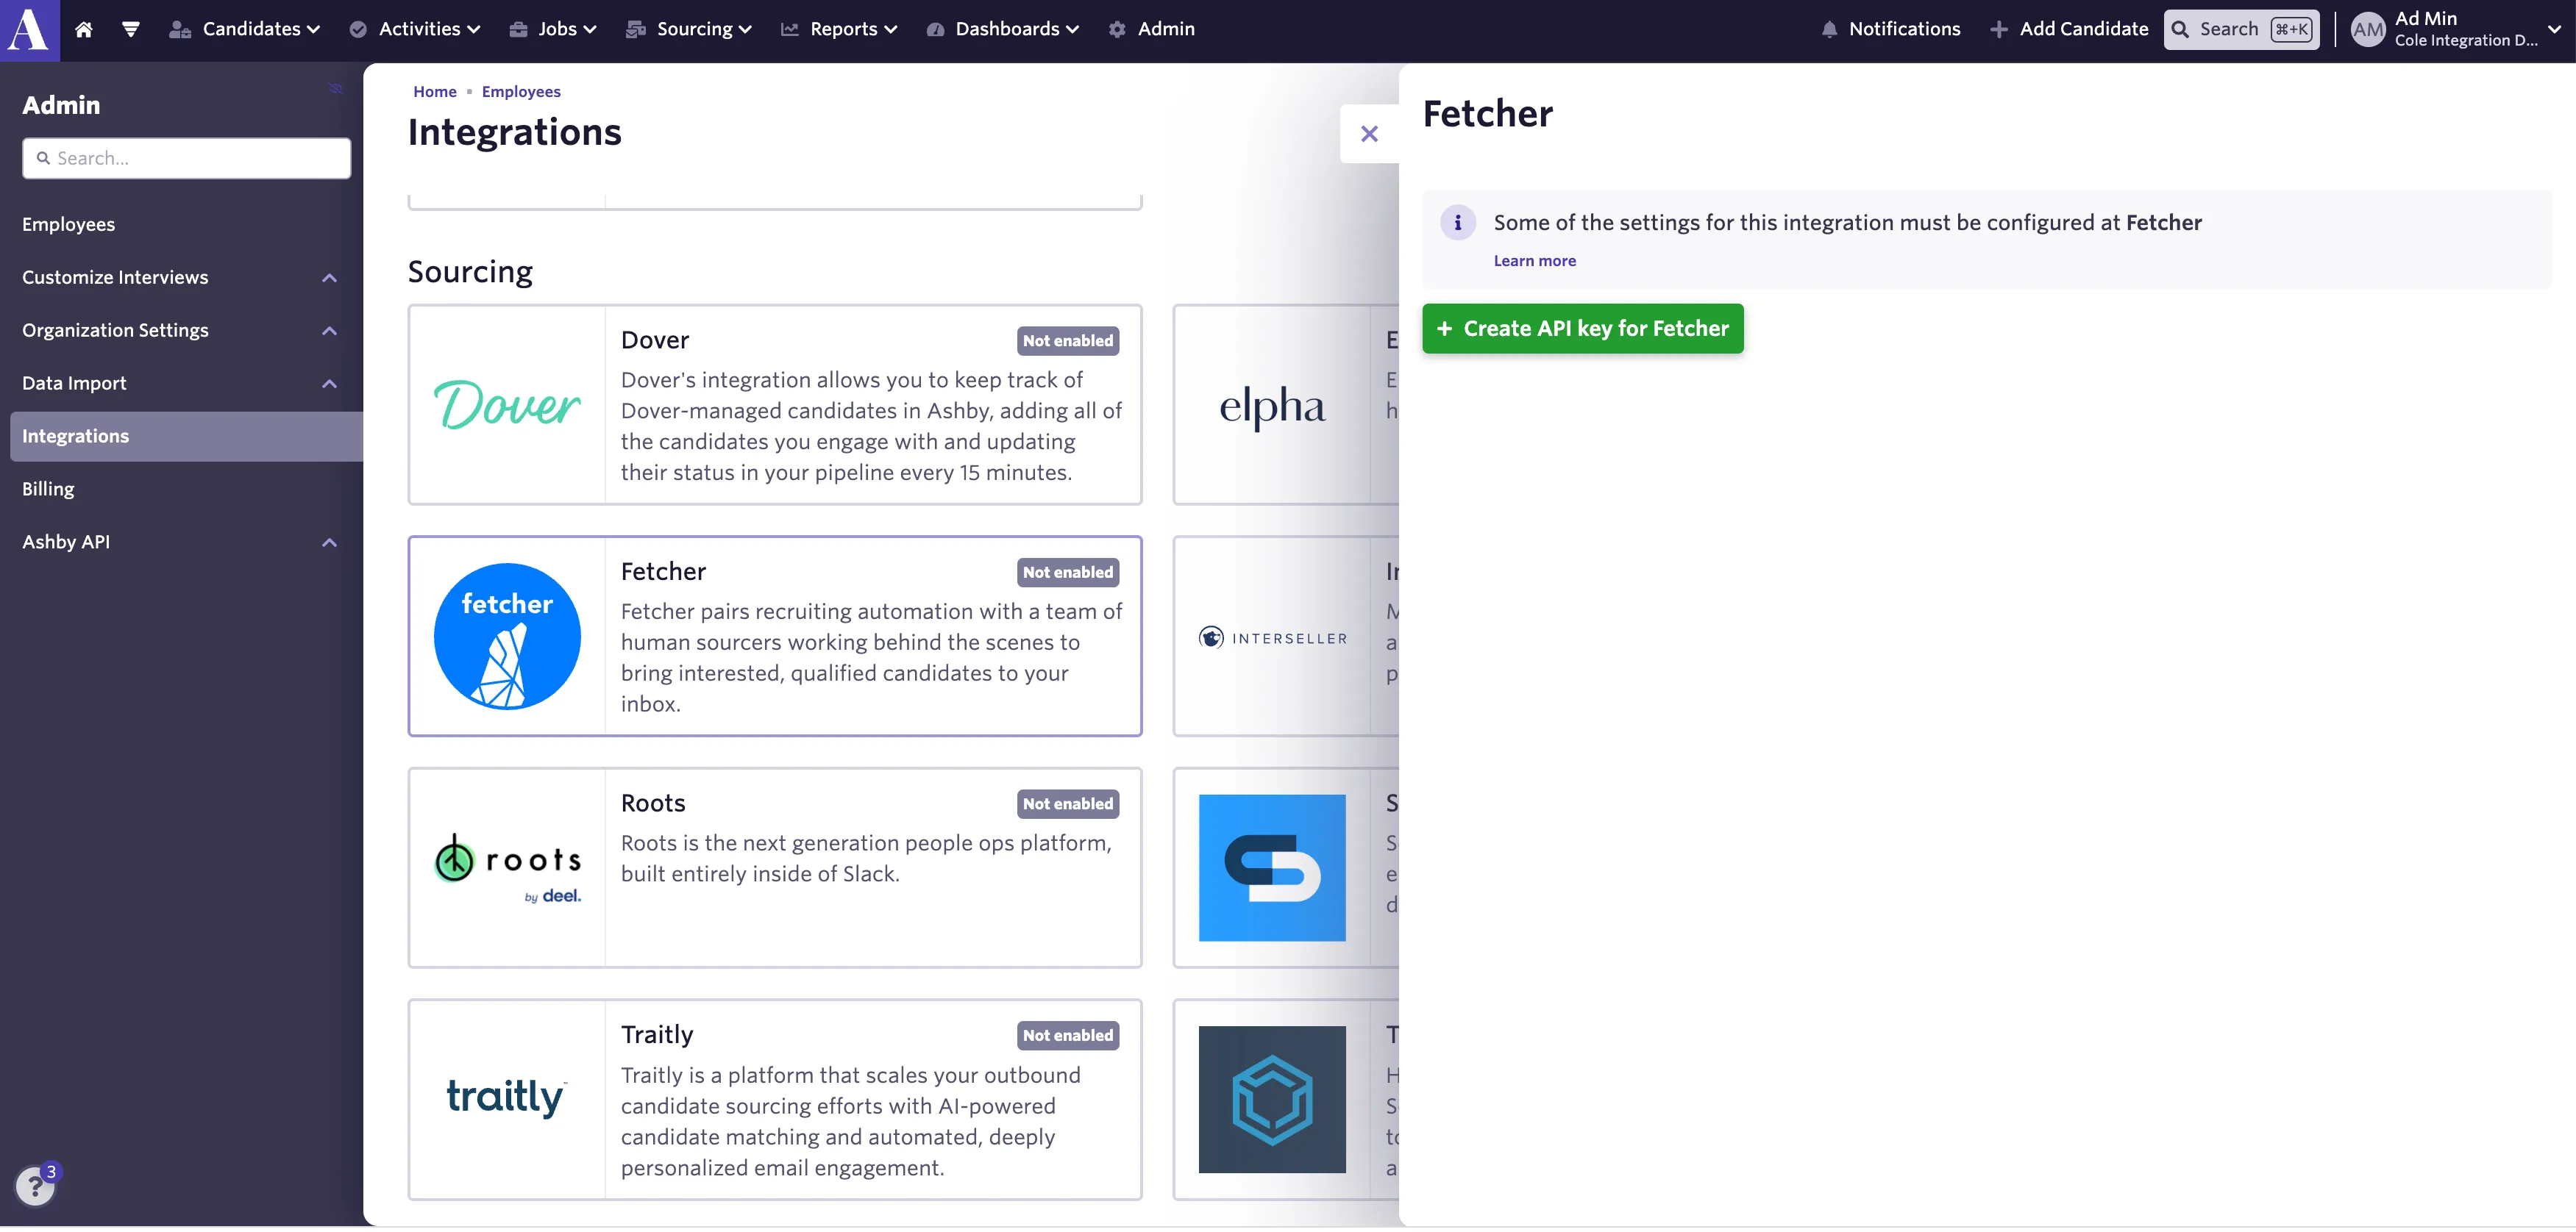The width and height of the screenshot is (2576, 1232).
Task: Expand Organization Settings section chevron
Action: pos(329,331)
